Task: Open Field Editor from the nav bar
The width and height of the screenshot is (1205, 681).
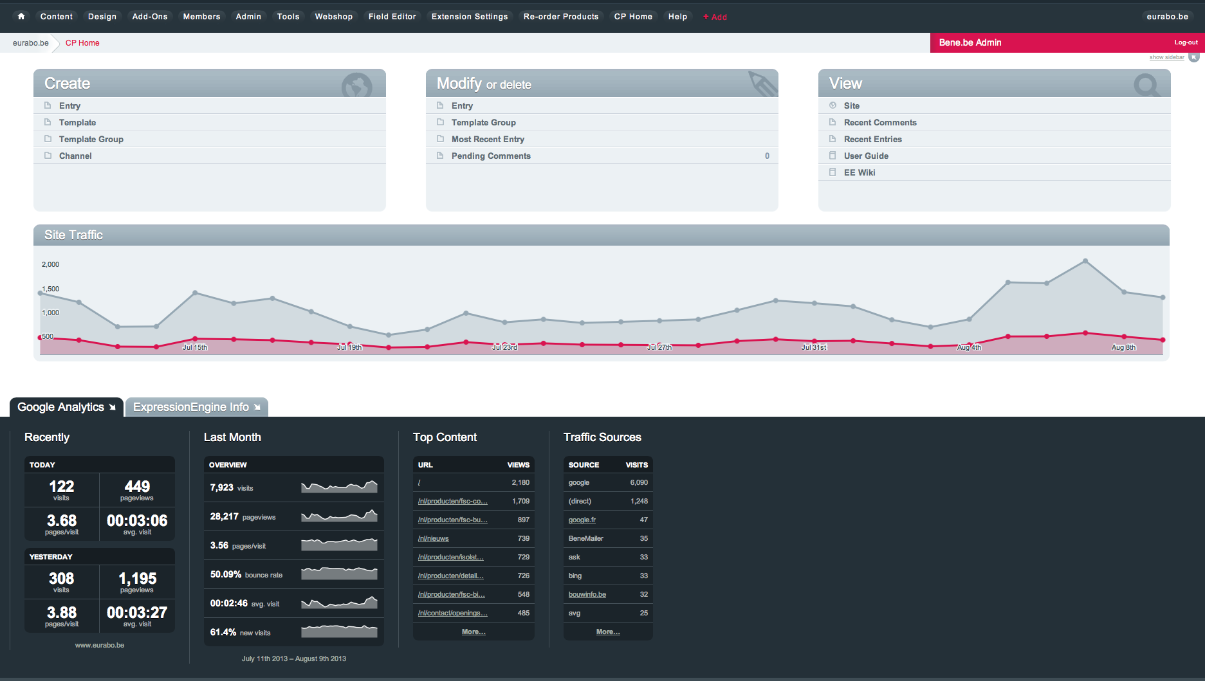Action: click(x=392, y=17)
